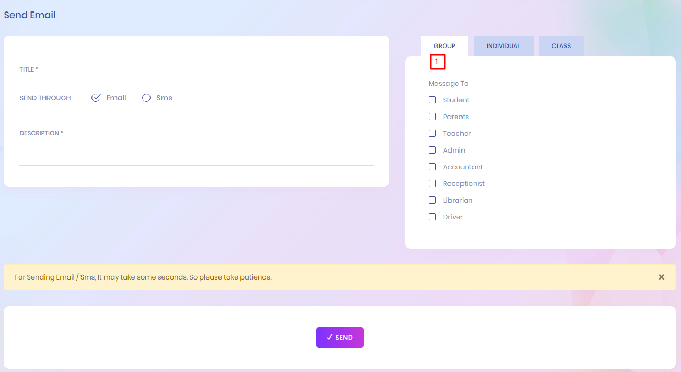681x372 pixels.
Task: Enable the Teacher recipient checkbox
Action: tap(432, 133)
